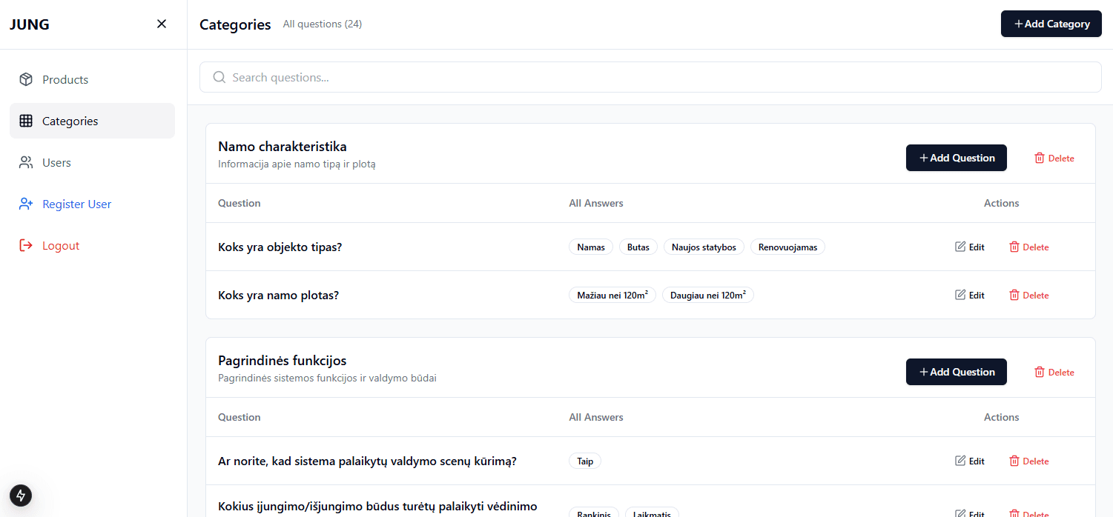The width and height of the screenshot is (1113, 517).
Task: Click the 'Ar norite, kad sistema palaikytų' question text
Action: click(367, 461)
